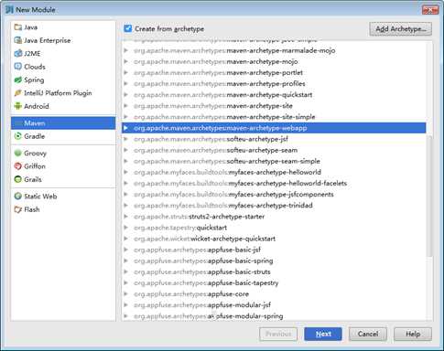Click the Flash icon
This screenshot has height=351, width=444.
[18, 209]
